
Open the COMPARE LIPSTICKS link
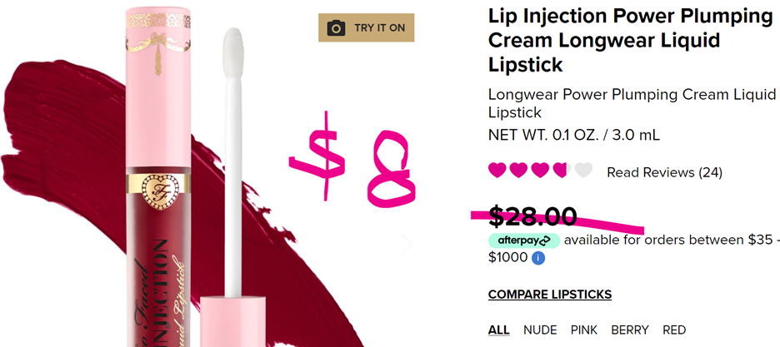550,295
